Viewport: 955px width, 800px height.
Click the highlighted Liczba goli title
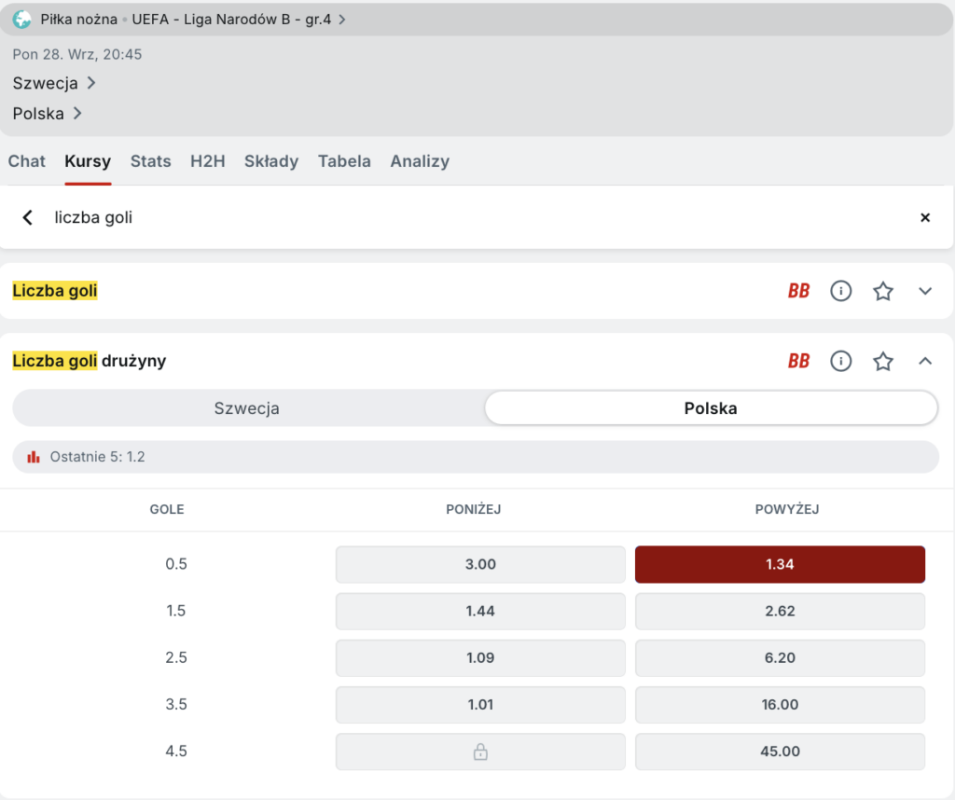(x=55, y=291)
